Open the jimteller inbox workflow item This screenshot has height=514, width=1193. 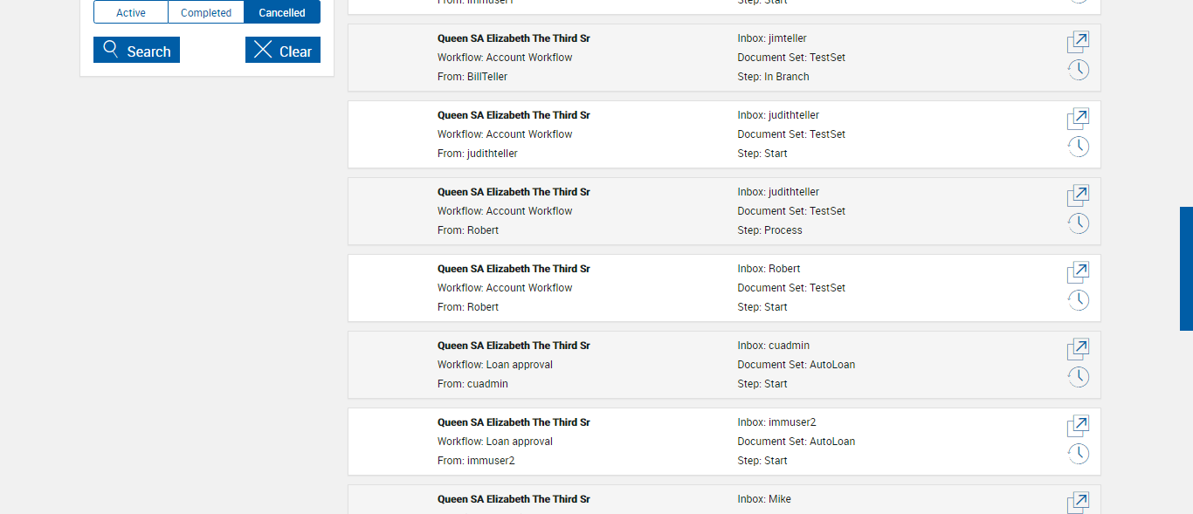pyautogui.click(x=1078, y=43)
